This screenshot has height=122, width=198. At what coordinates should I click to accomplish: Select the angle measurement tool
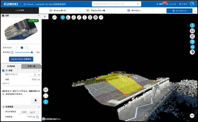point(68,18)
